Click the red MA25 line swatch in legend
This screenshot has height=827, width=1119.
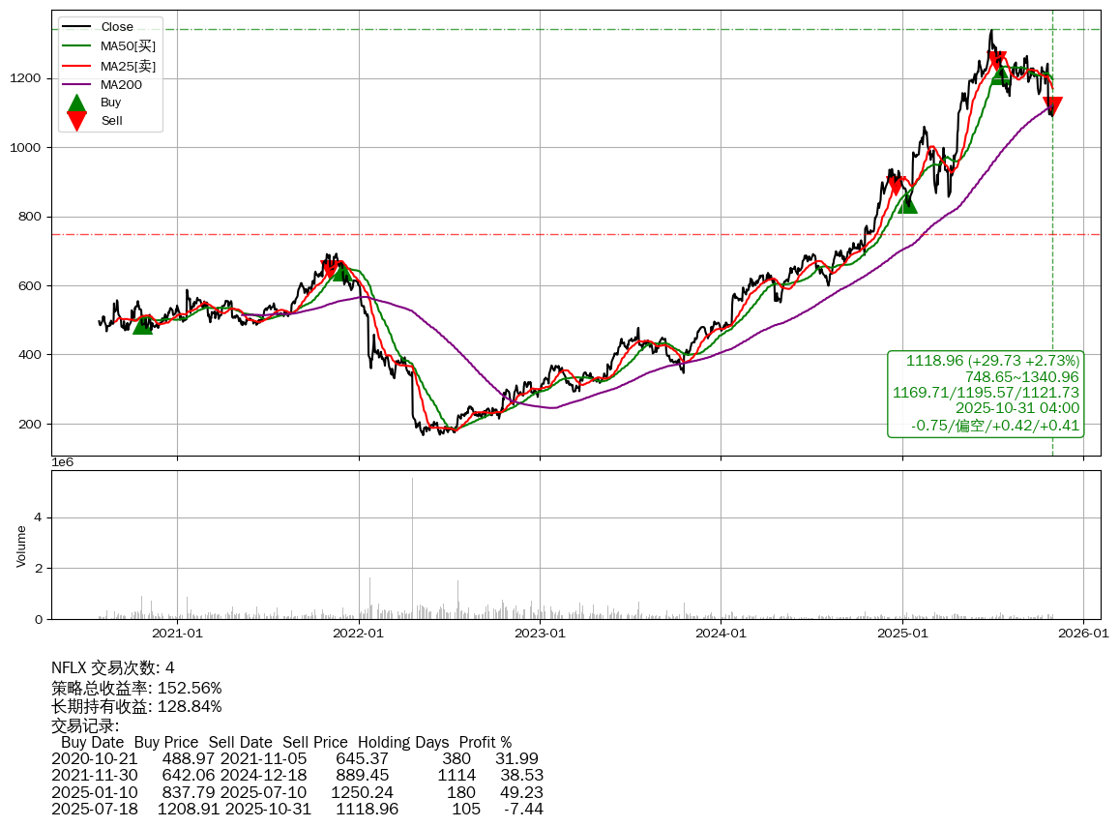coord(76,66)
